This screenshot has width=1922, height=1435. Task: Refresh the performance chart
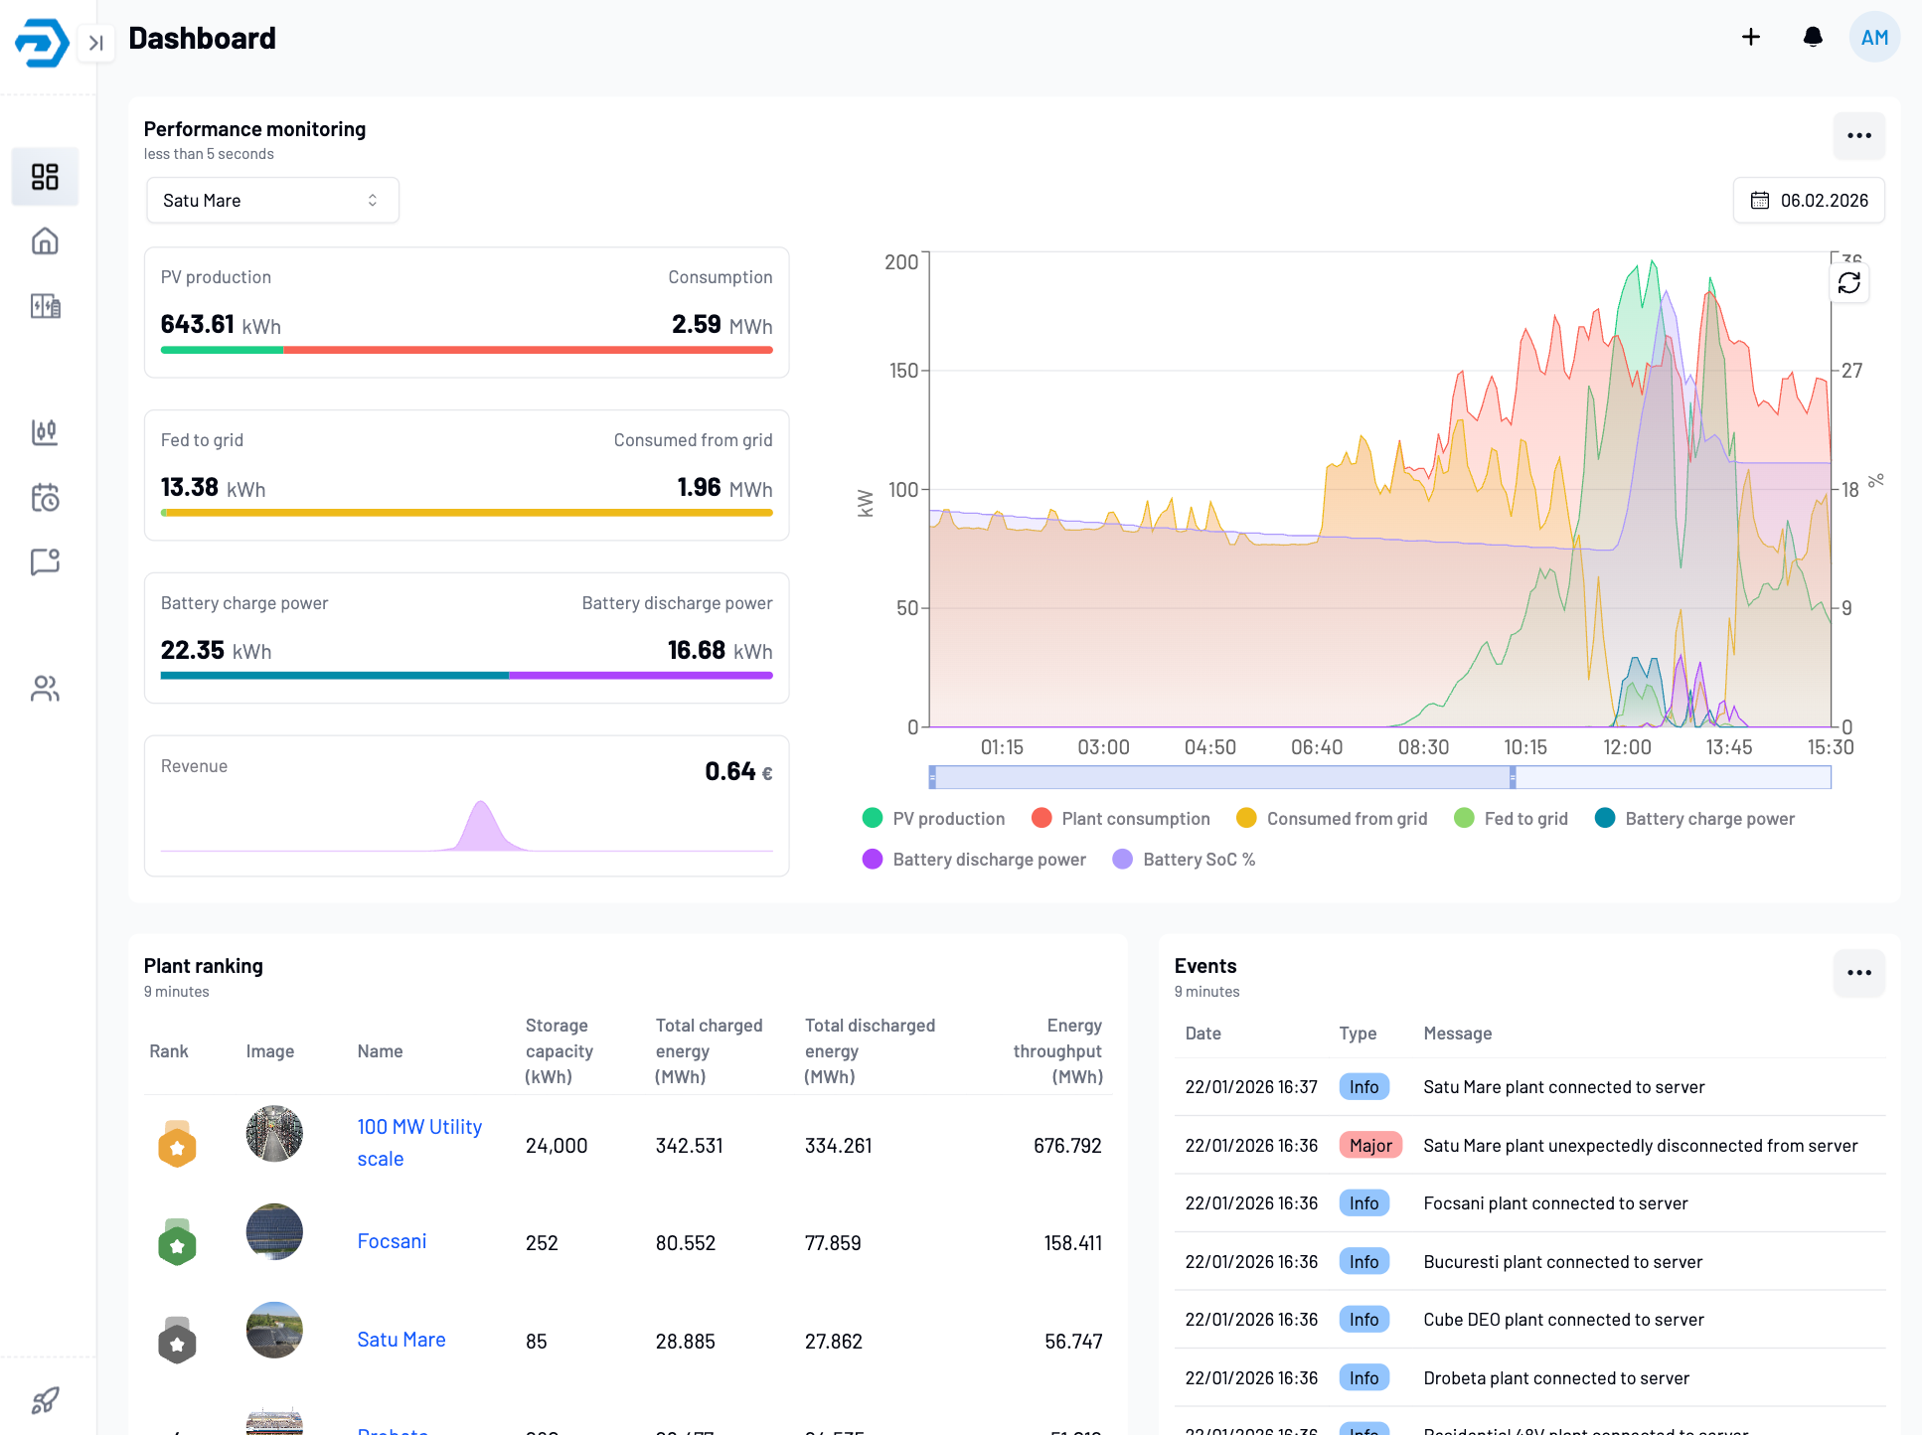(x=1848, y=283)
